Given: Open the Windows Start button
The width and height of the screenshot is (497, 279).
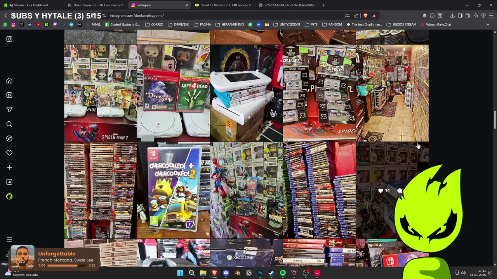Looking at the screenshot, I should coord(180,273).
